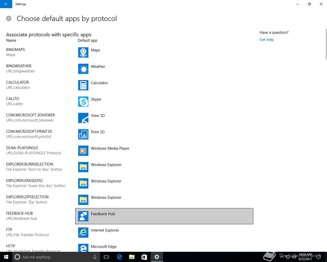Click the settings gear icon beside page title
Viewport: 327px width, 262px height.
(9, 18)
